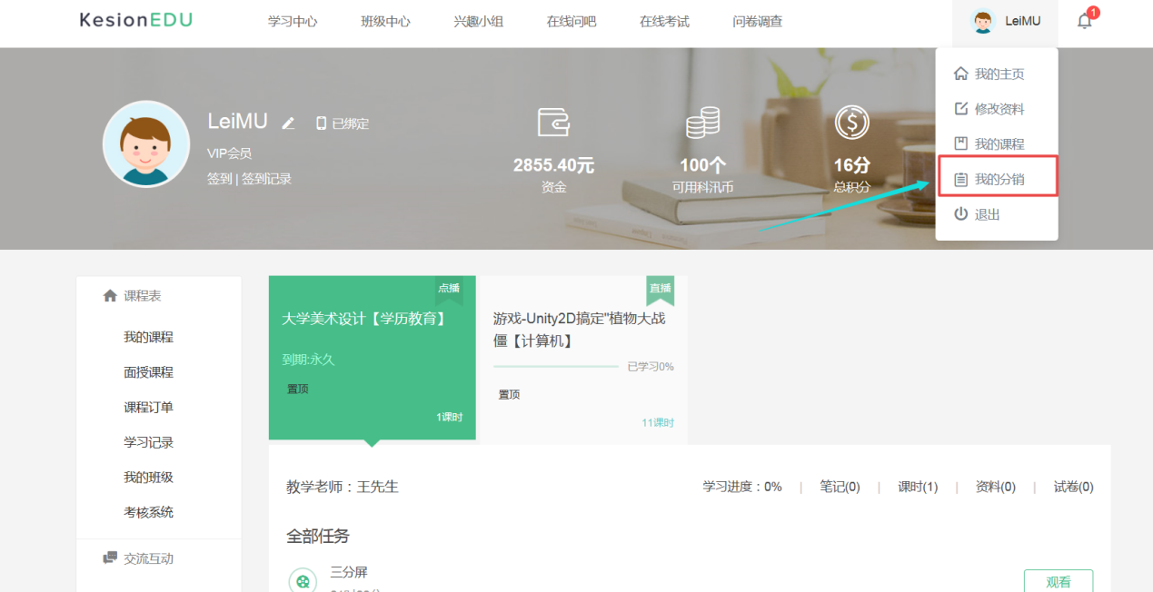Click the home icon beside 我的主页
The height and width of the screenshot is (592, 1153).
[x=960, y=74]
